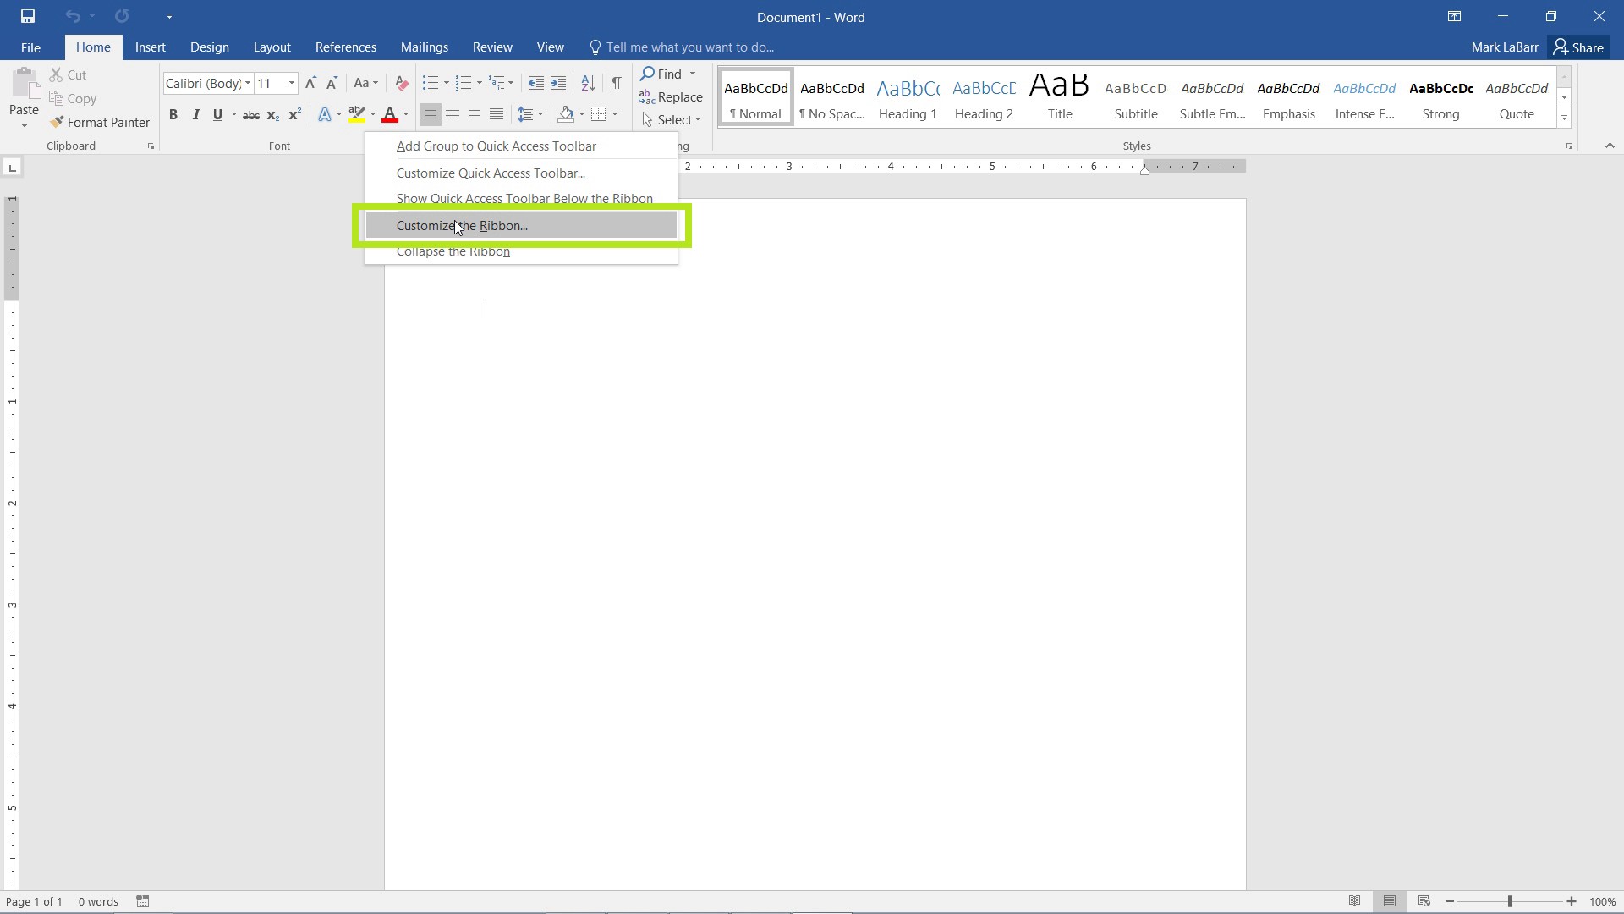The width and height of the screenshot is (1624, 914).
Task: Click Collapse the Ribbon menu item
Action: [x=453, y=250]
